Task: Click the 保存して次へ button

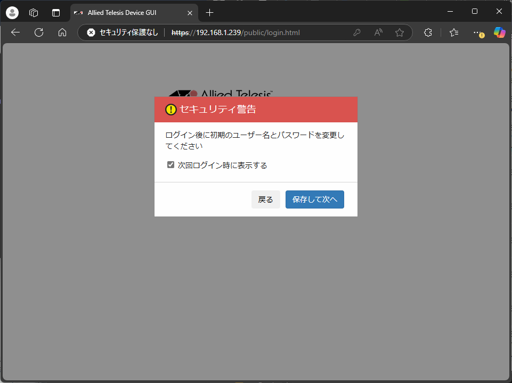Action: pos(314,199)
